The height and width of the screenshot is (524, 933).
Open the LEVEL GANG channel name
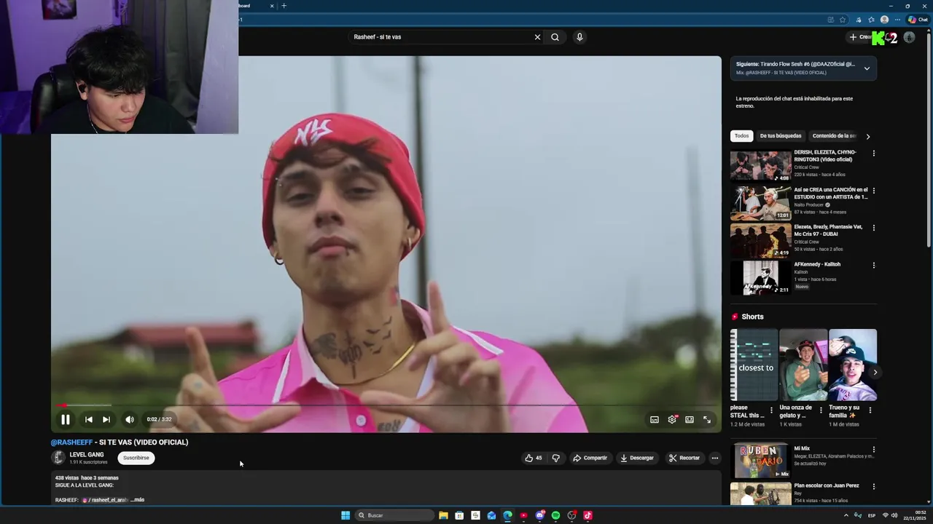(87, 455)
